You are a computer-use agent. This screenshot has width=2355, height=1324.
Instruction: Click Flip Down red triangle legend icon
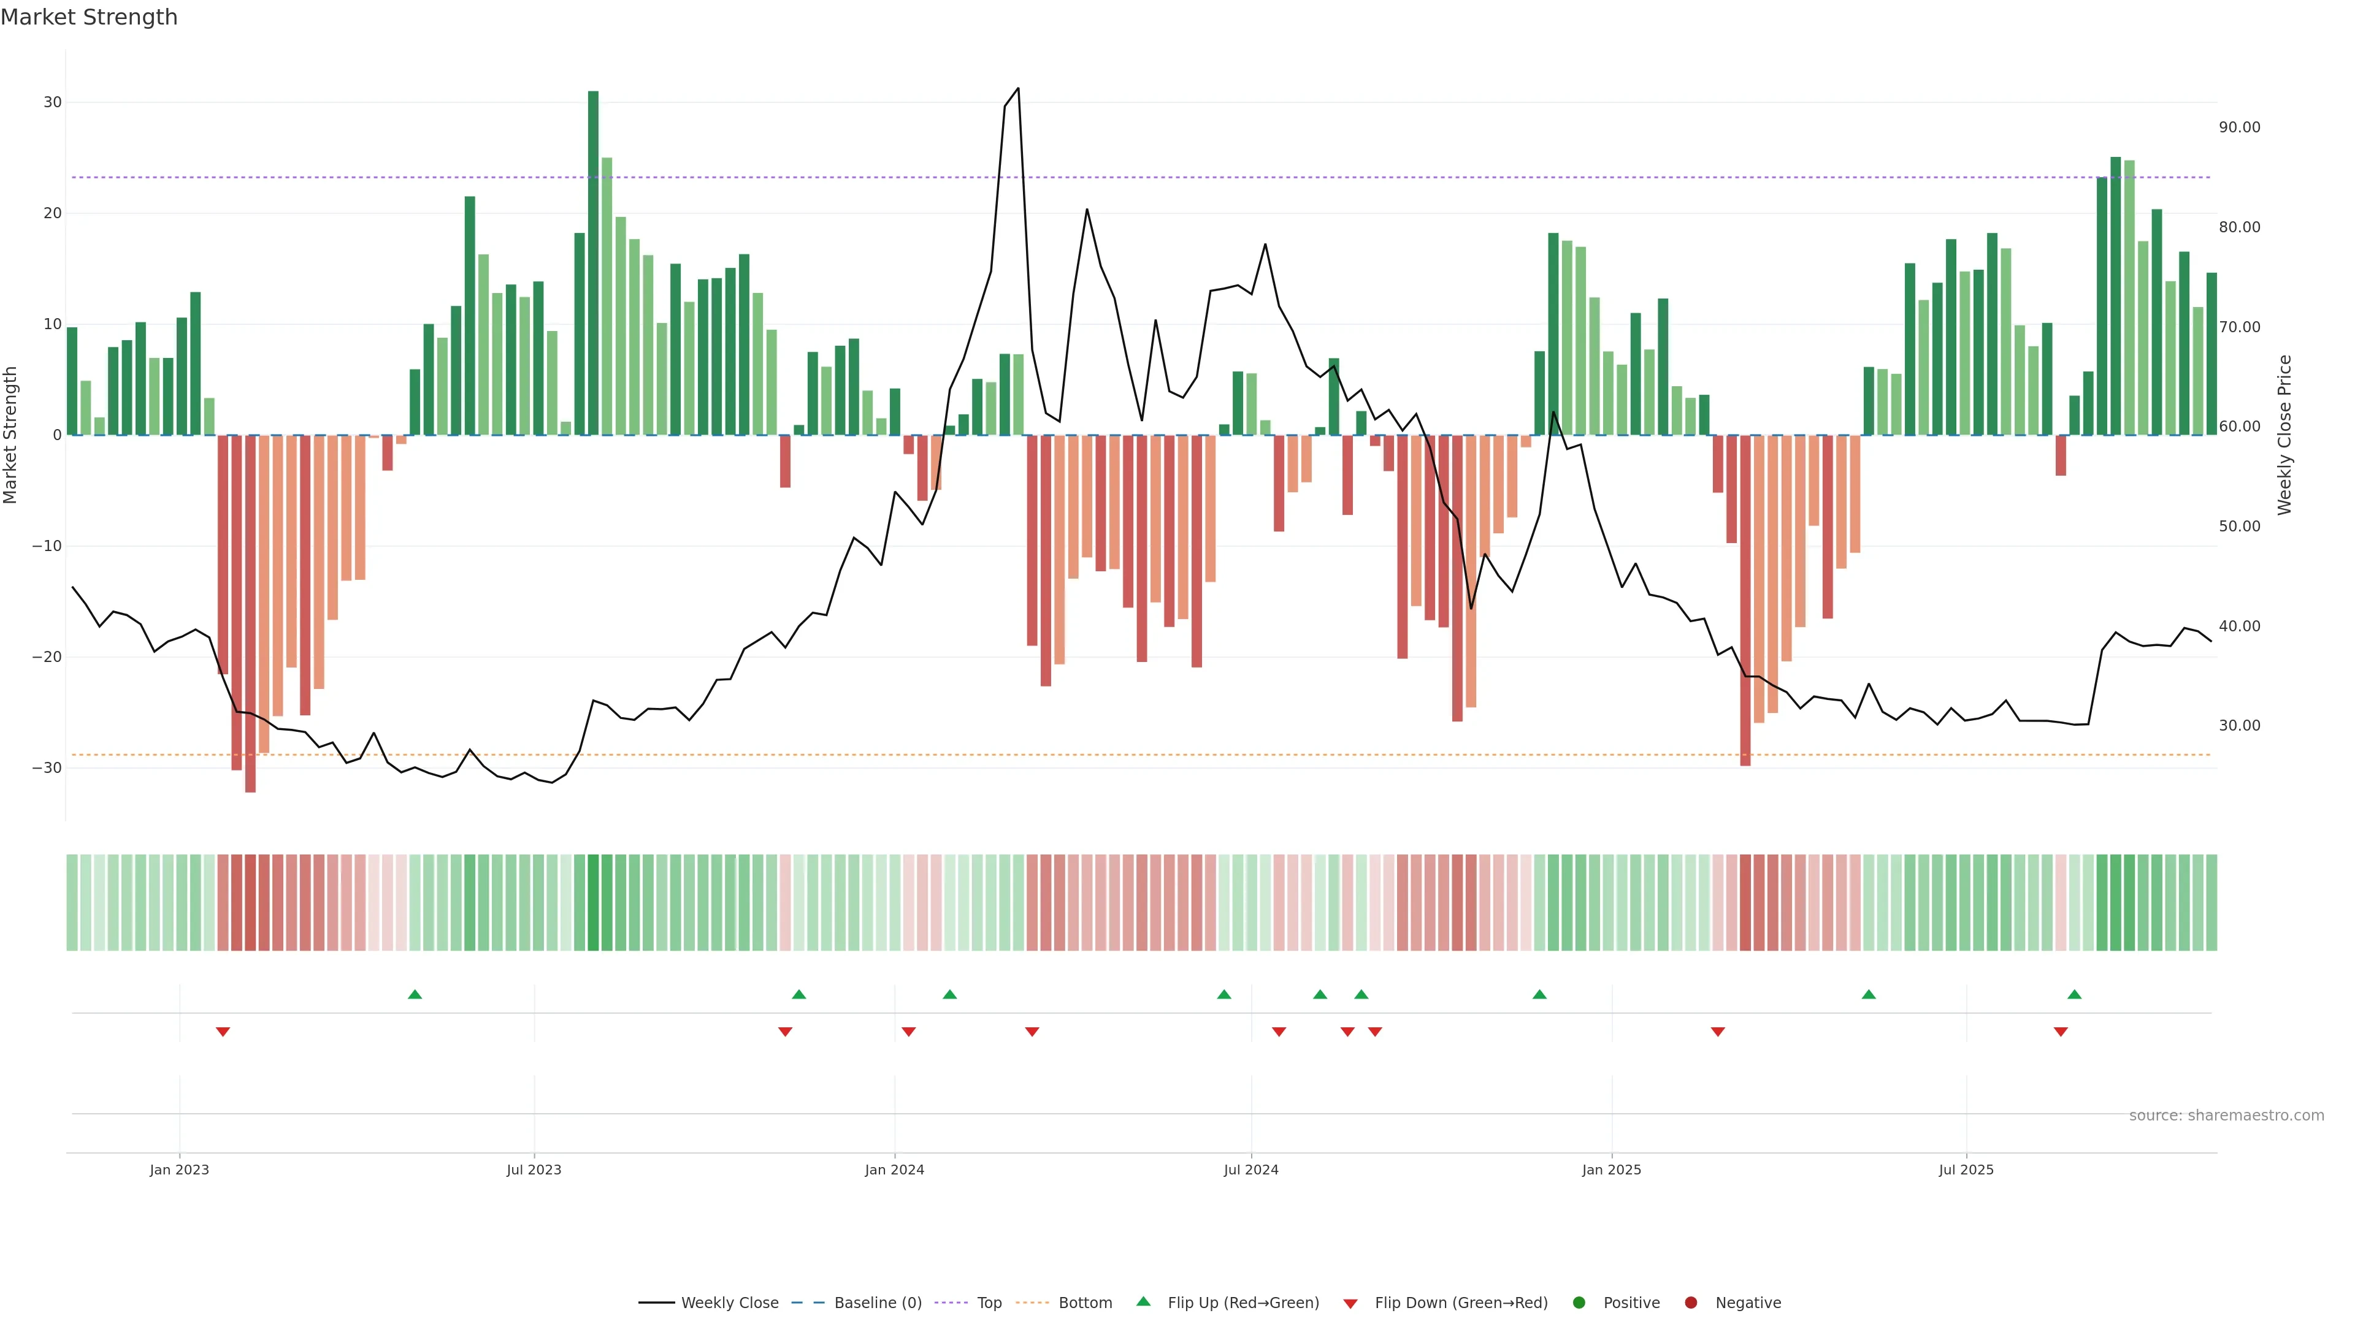[1350, 1303]
